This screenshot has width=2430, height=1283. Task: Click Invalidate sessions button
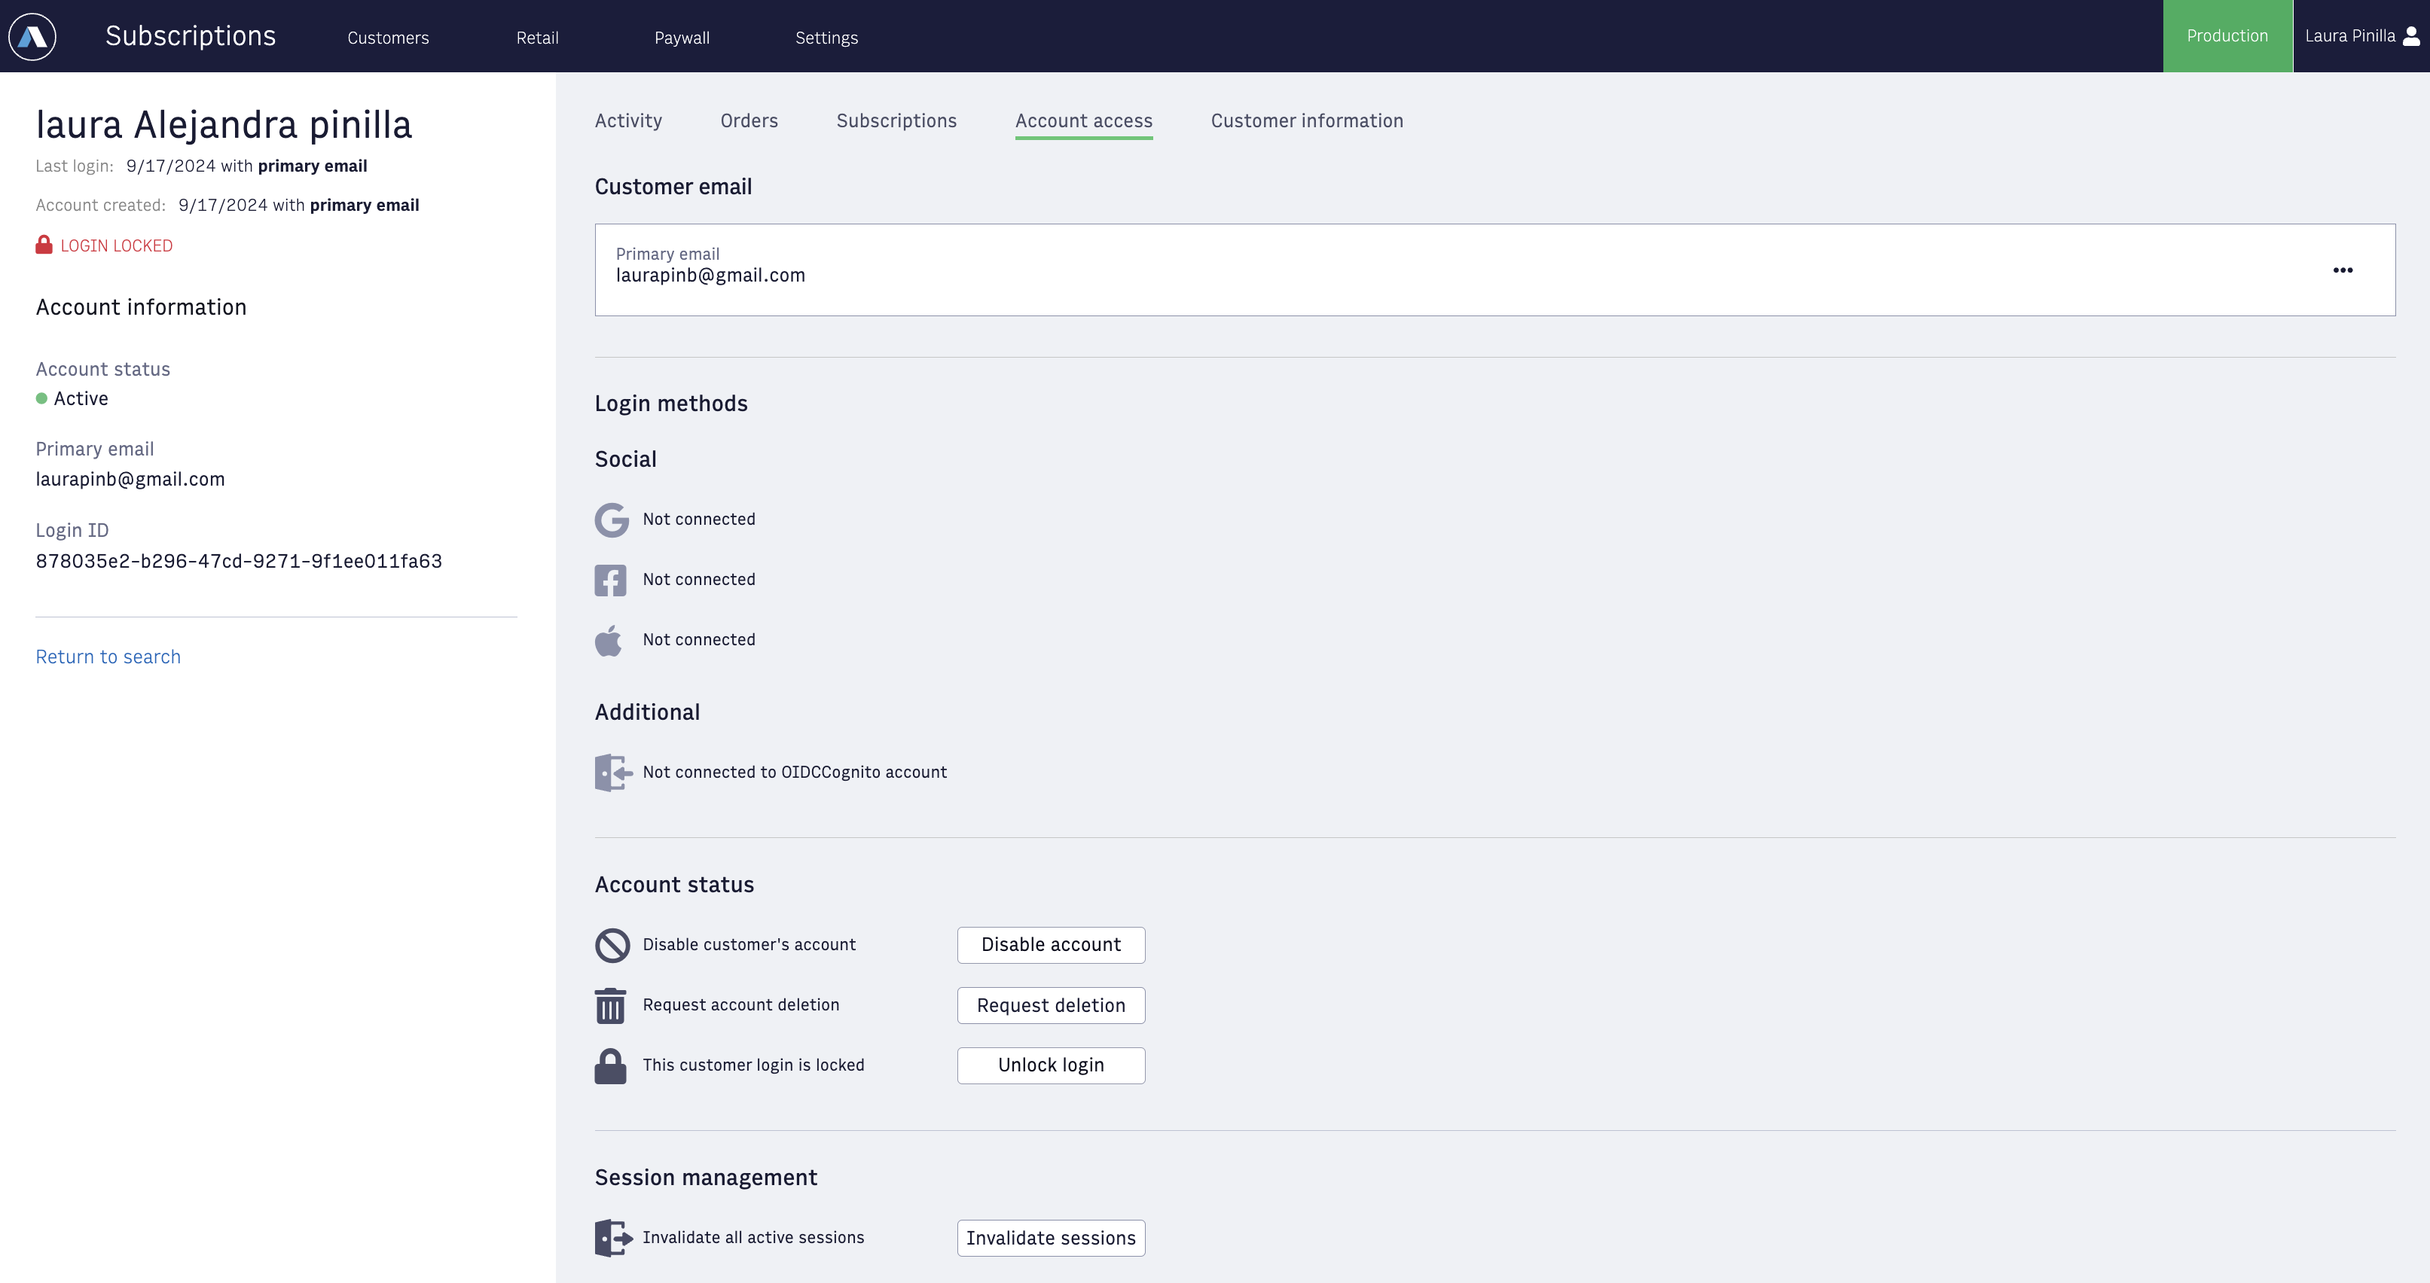coord(1051,1238)
